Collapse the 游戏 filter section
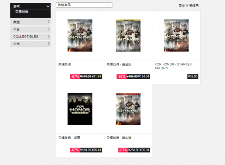 click(x=30, y=6)
